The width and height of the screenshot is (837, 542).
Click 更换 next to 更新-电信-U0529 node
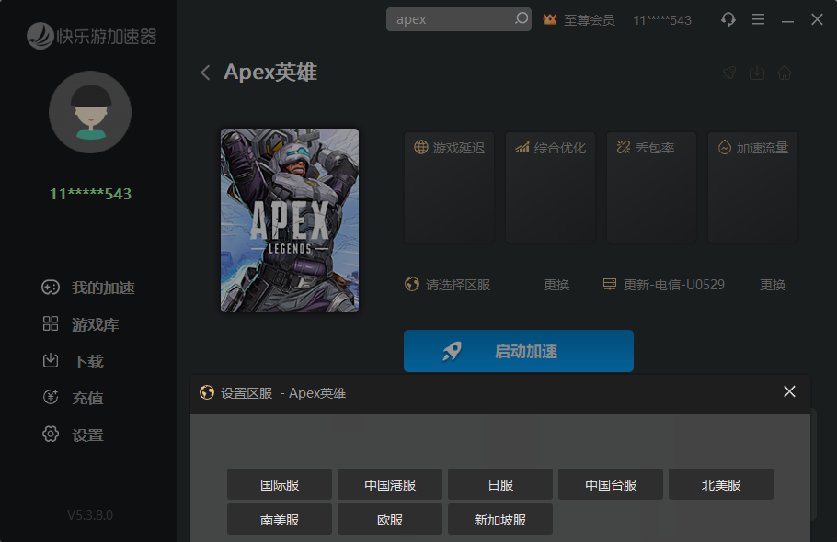(x=773, y=285)
